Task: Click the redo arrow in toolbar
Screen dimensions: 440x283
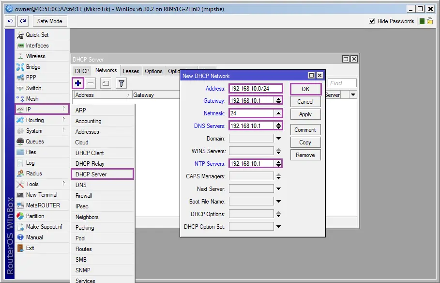Action: pos(23,21)
